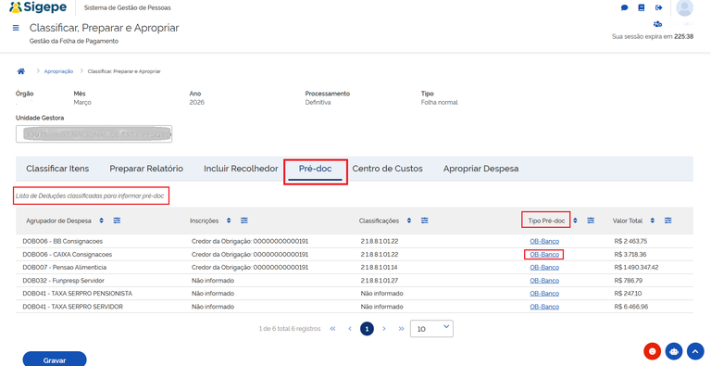
Task: Go to home via breadcrumb house icon
Action: [21, 71]
